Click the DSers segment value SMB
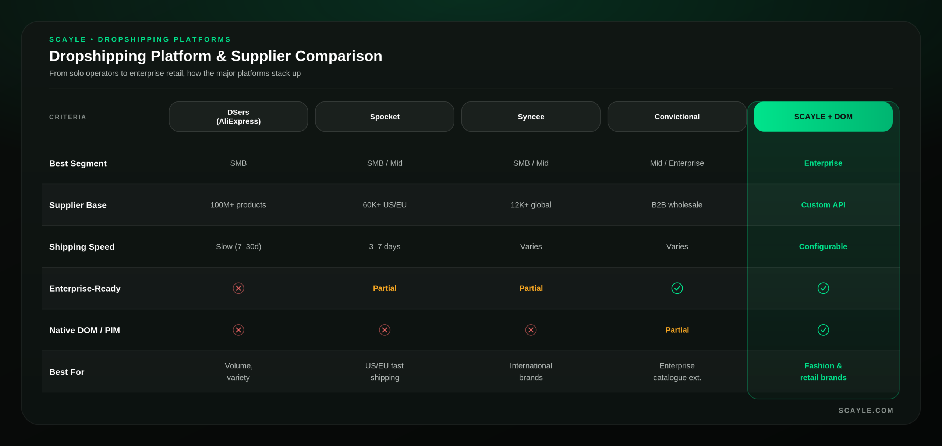 pos(238,163)
